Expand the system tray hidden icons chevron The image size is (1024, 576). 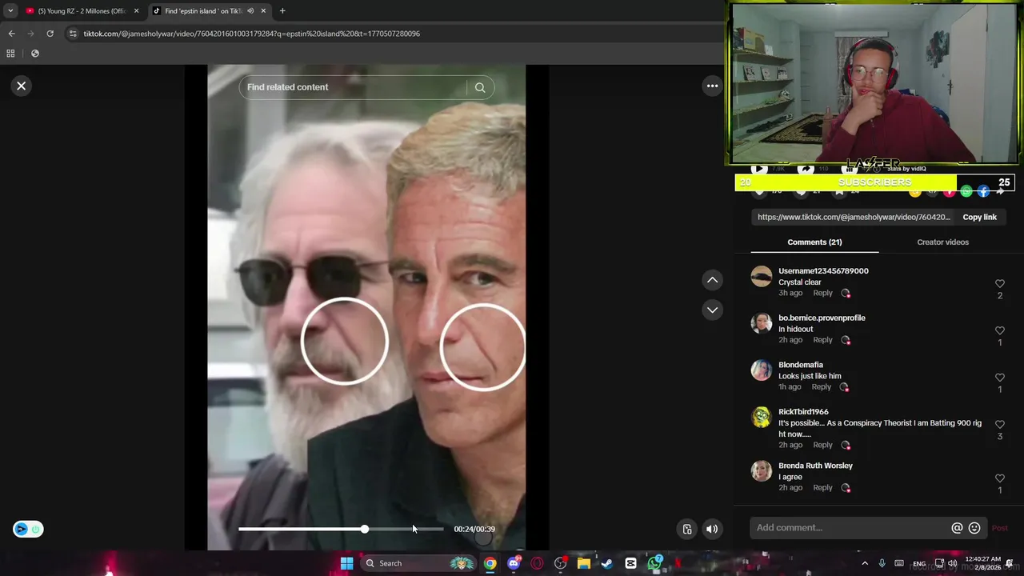pos(865,563)
